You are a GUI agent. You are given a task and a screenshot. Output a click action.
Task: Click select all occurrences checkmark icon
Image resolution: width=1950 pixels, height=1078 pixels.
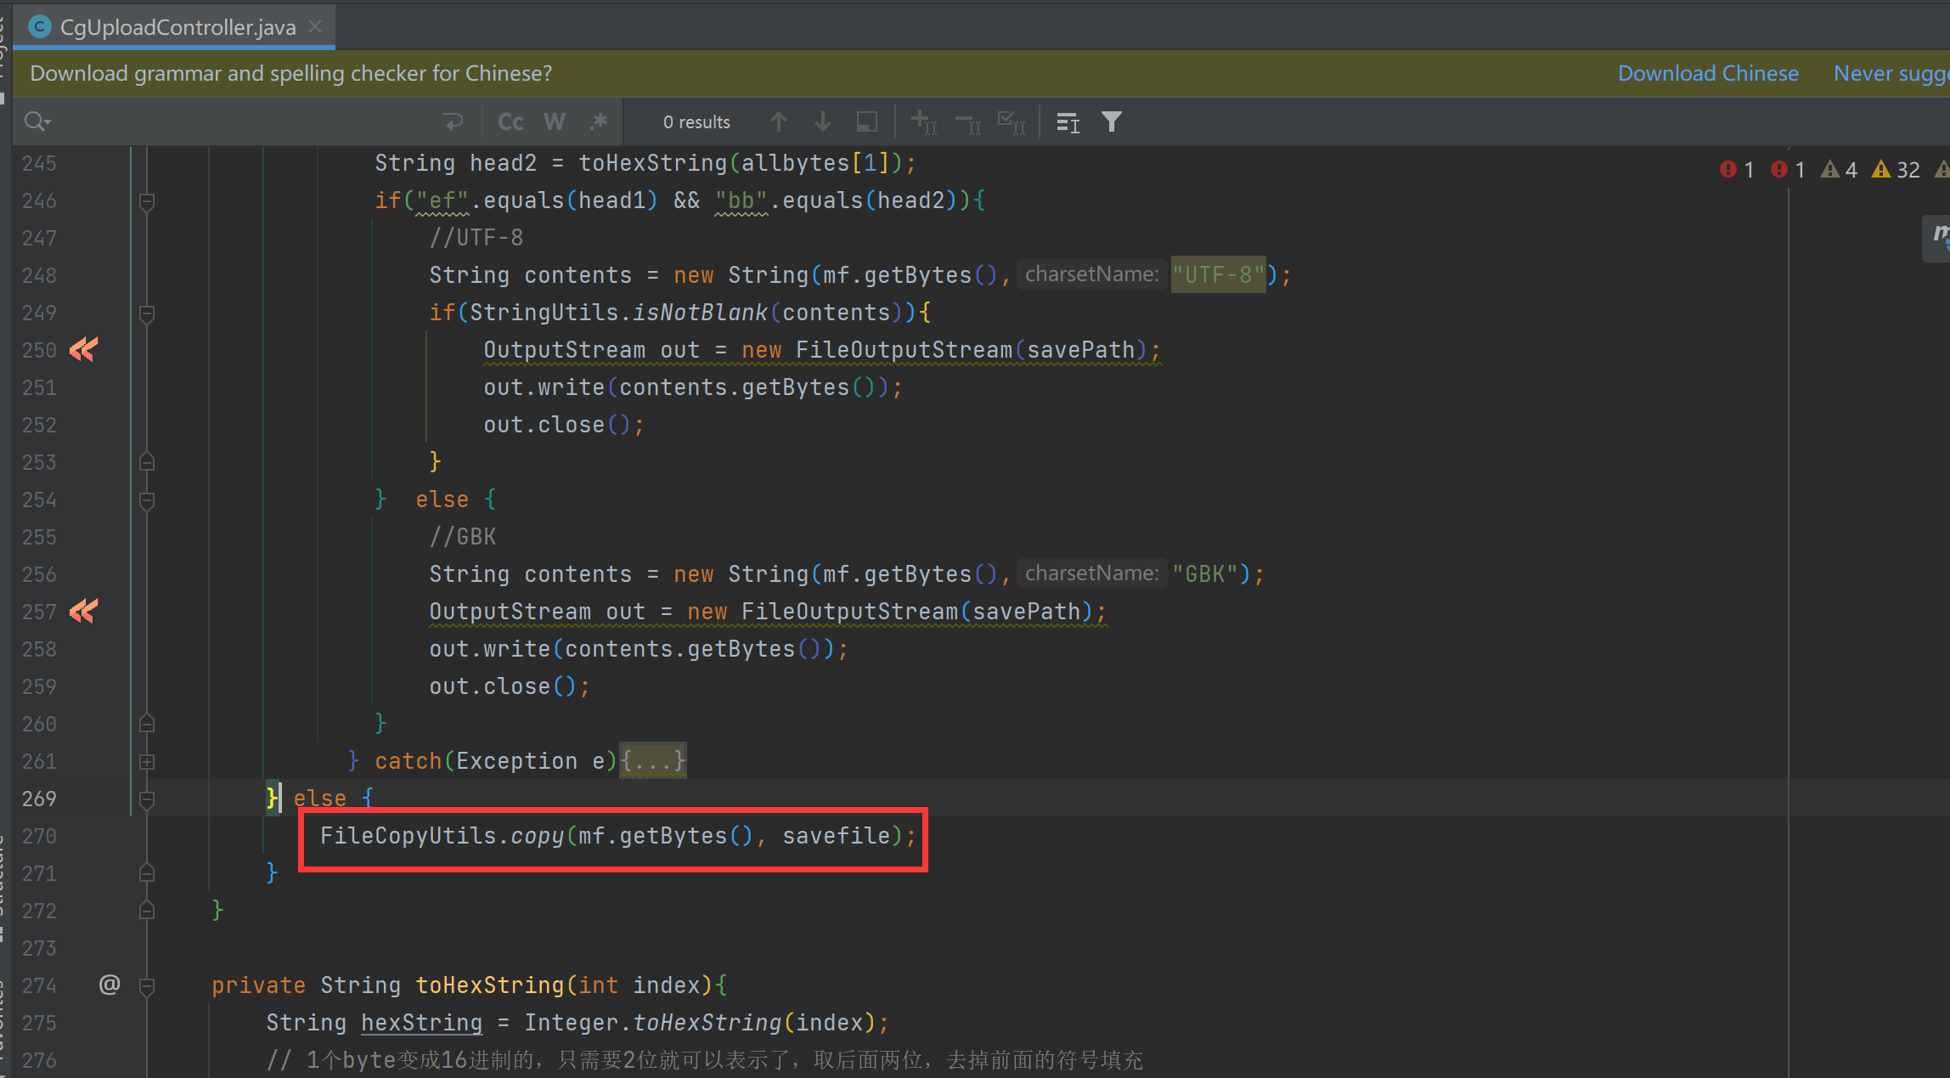(1012, 122)
